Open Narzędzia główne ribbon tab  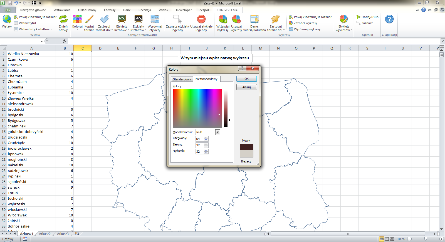click(x=33, y=10)
